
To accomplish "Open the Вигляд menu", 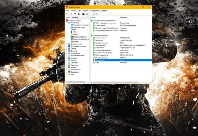I will pos(74,10).
